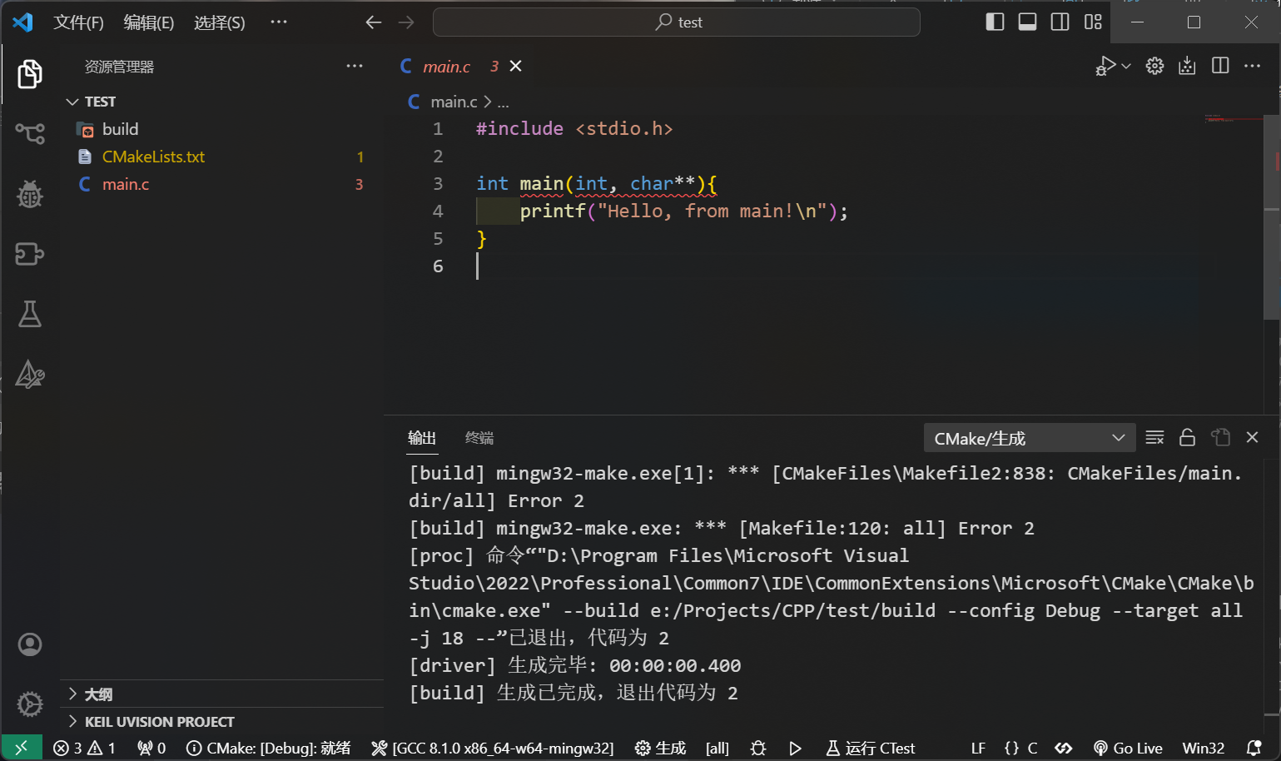
Task: Click the CMake debug bug icon in status bar
Action: pos(757,748)
